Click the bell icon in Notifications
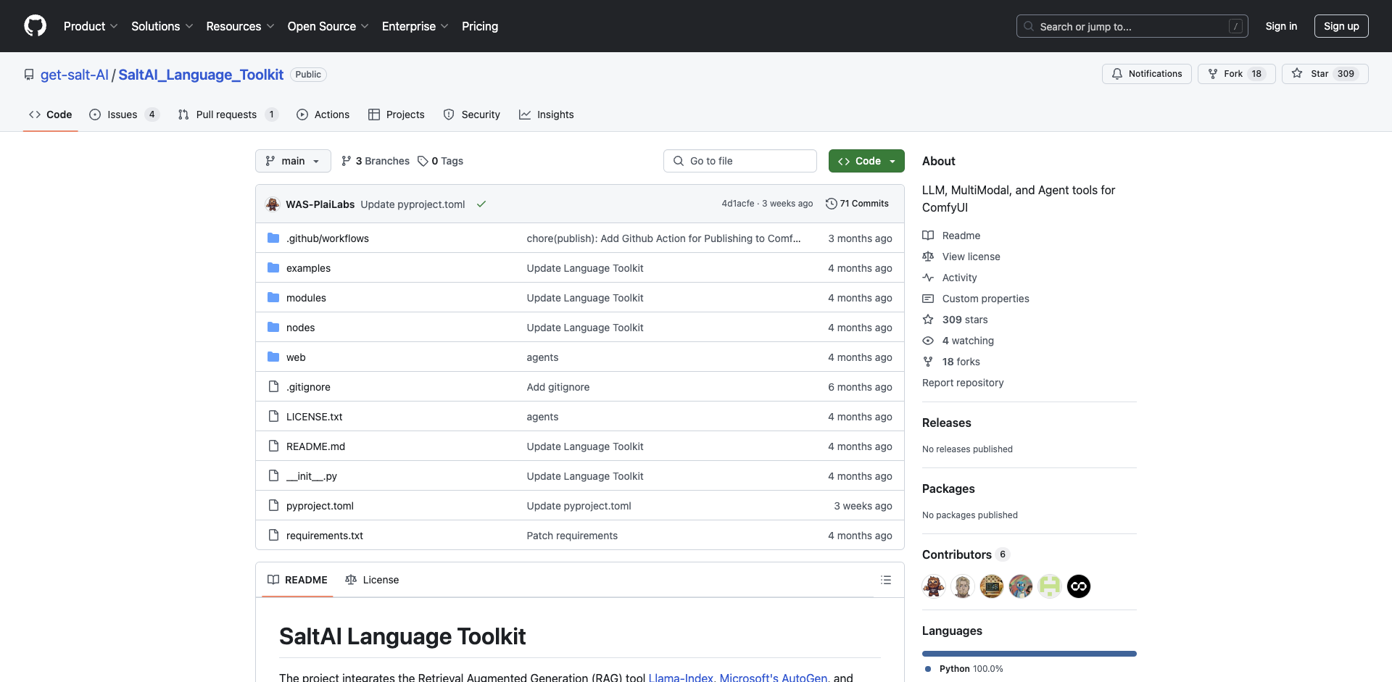Screen dimensions: 1392x682 pyautogui.click(x=1117, y=74)
